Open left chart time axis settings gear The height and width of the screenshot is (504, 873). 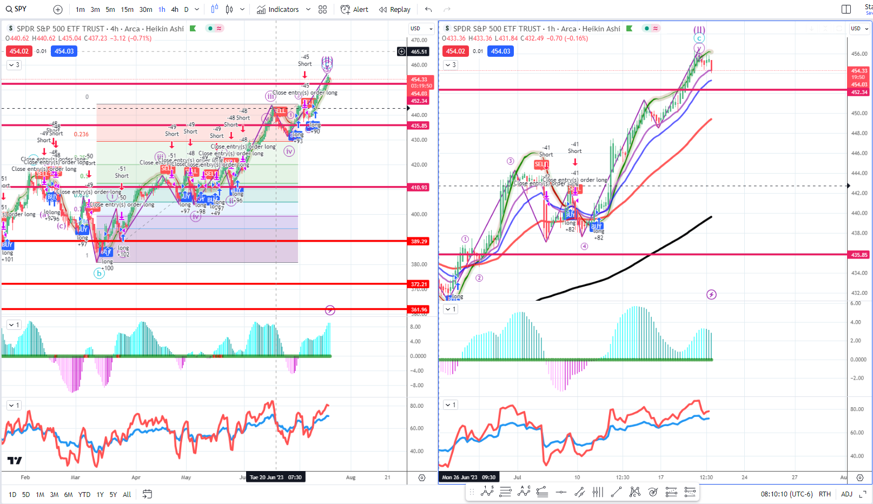[422, 478]
